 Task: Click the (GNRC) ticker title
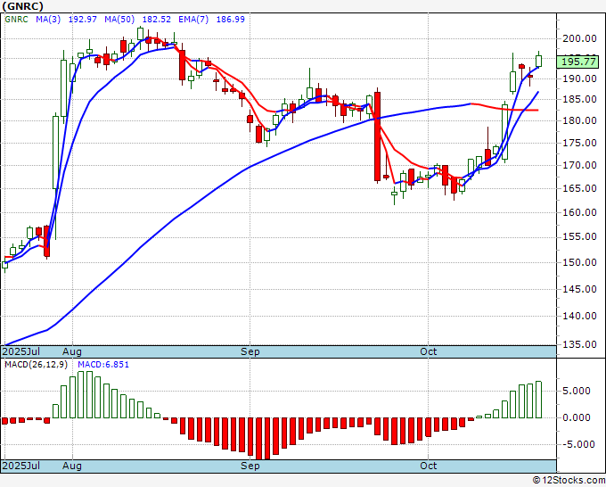(x=22, y=6)
